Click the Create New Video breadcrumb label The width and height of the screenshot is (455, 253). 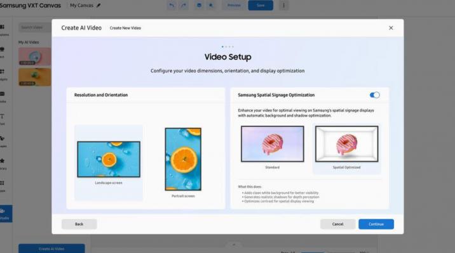pyautogui.click(x=125, y=28)
